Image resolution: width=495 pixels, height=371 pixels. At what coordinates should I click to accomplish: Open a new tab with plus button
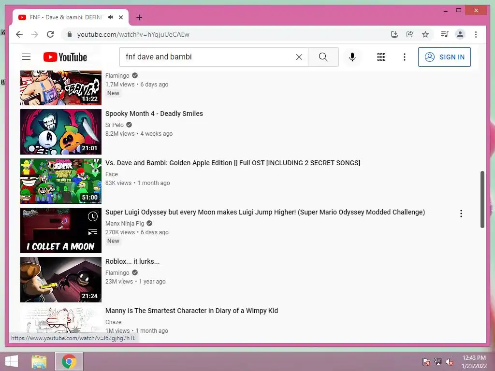click(139, 17)
